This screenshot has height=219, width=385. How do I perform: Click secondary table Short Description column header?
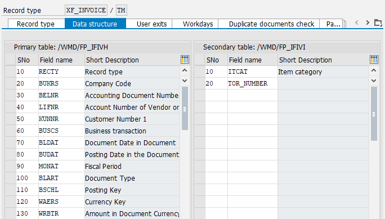[x=323, y=60]
